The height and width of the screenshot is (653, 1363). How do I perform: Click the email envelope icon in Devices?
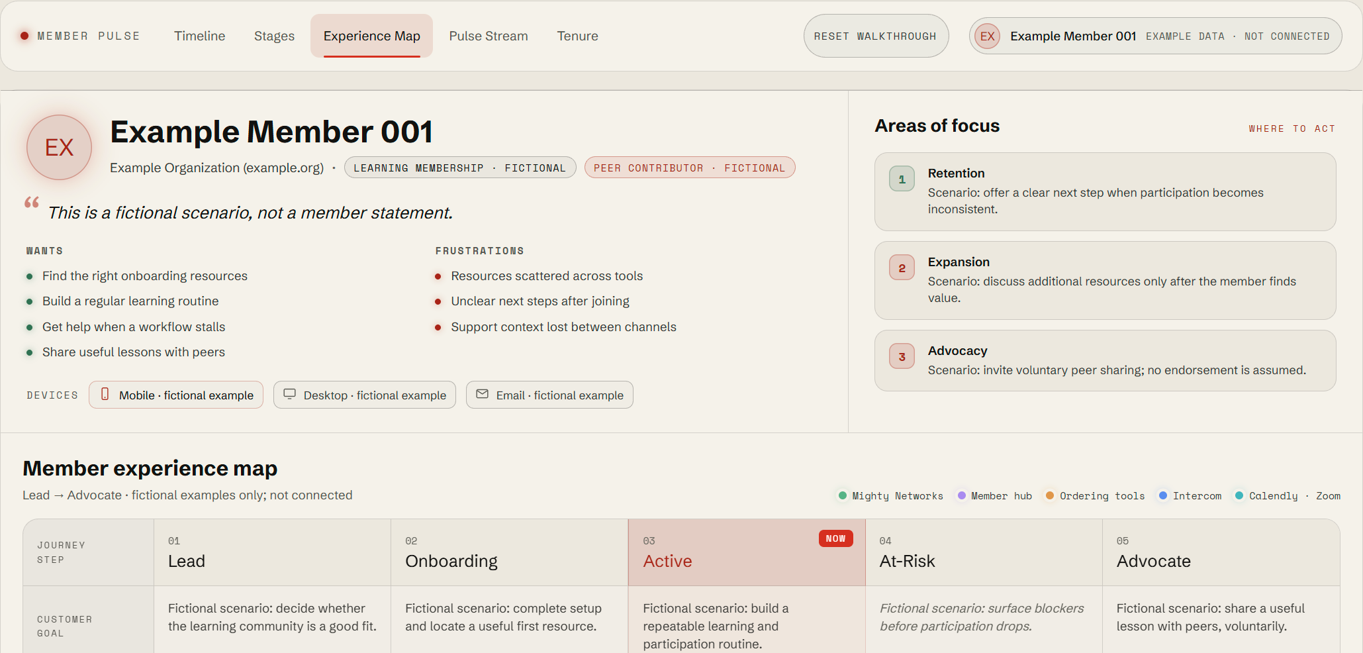(483, 394)
